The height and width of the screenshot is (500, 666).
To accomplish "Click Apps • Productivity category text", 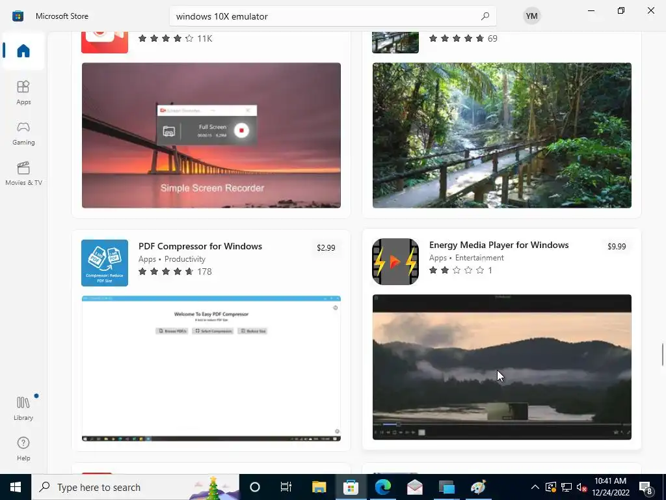I will [x=172, y=259].
